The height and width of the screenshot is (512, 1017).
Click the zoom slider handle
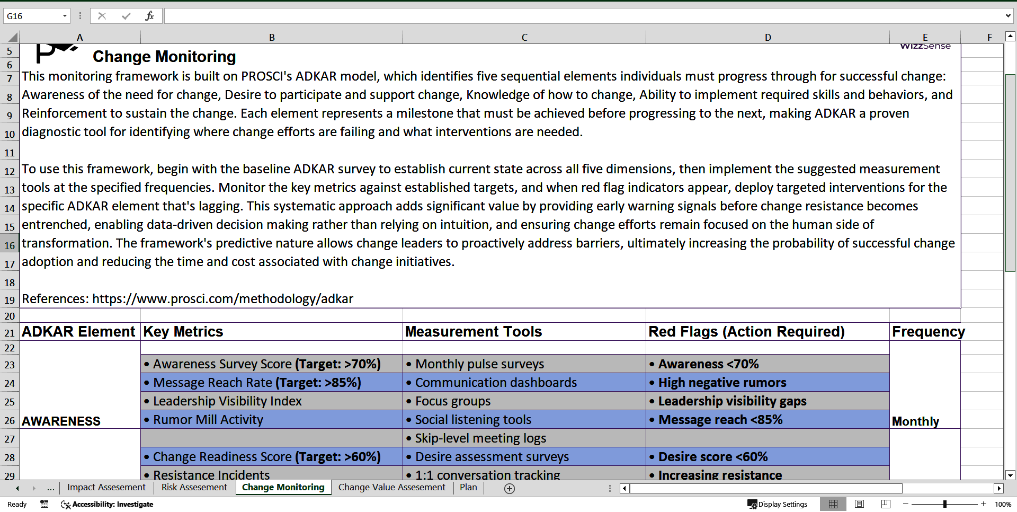point(944,504)
